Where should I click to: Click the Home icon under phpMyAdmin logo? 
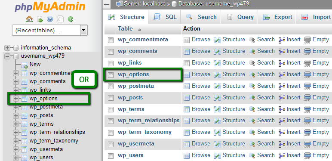(x=29, y=19)
